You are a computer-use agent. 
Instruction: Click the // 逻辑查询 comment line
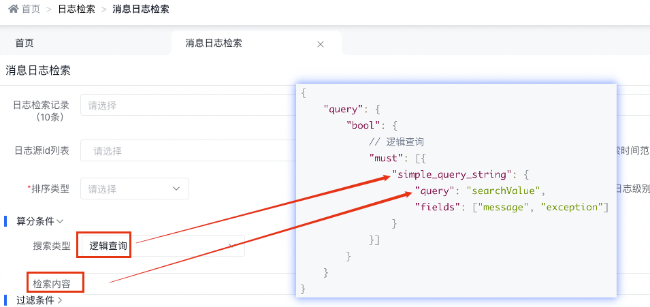pyautogui.click(x=396, y=142)
